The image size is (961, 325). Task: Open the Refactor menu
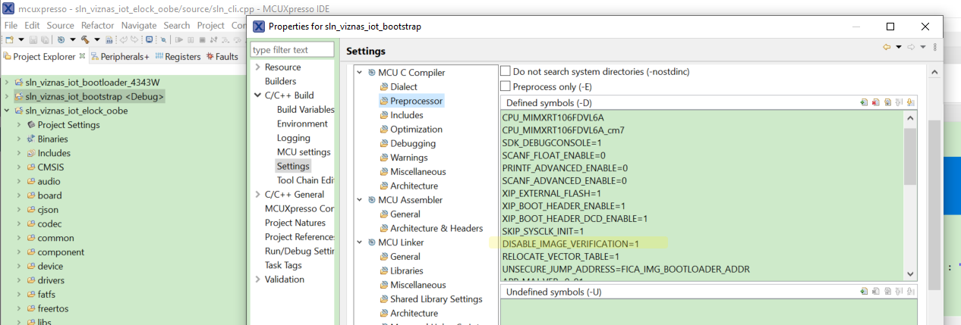(97, 25)
